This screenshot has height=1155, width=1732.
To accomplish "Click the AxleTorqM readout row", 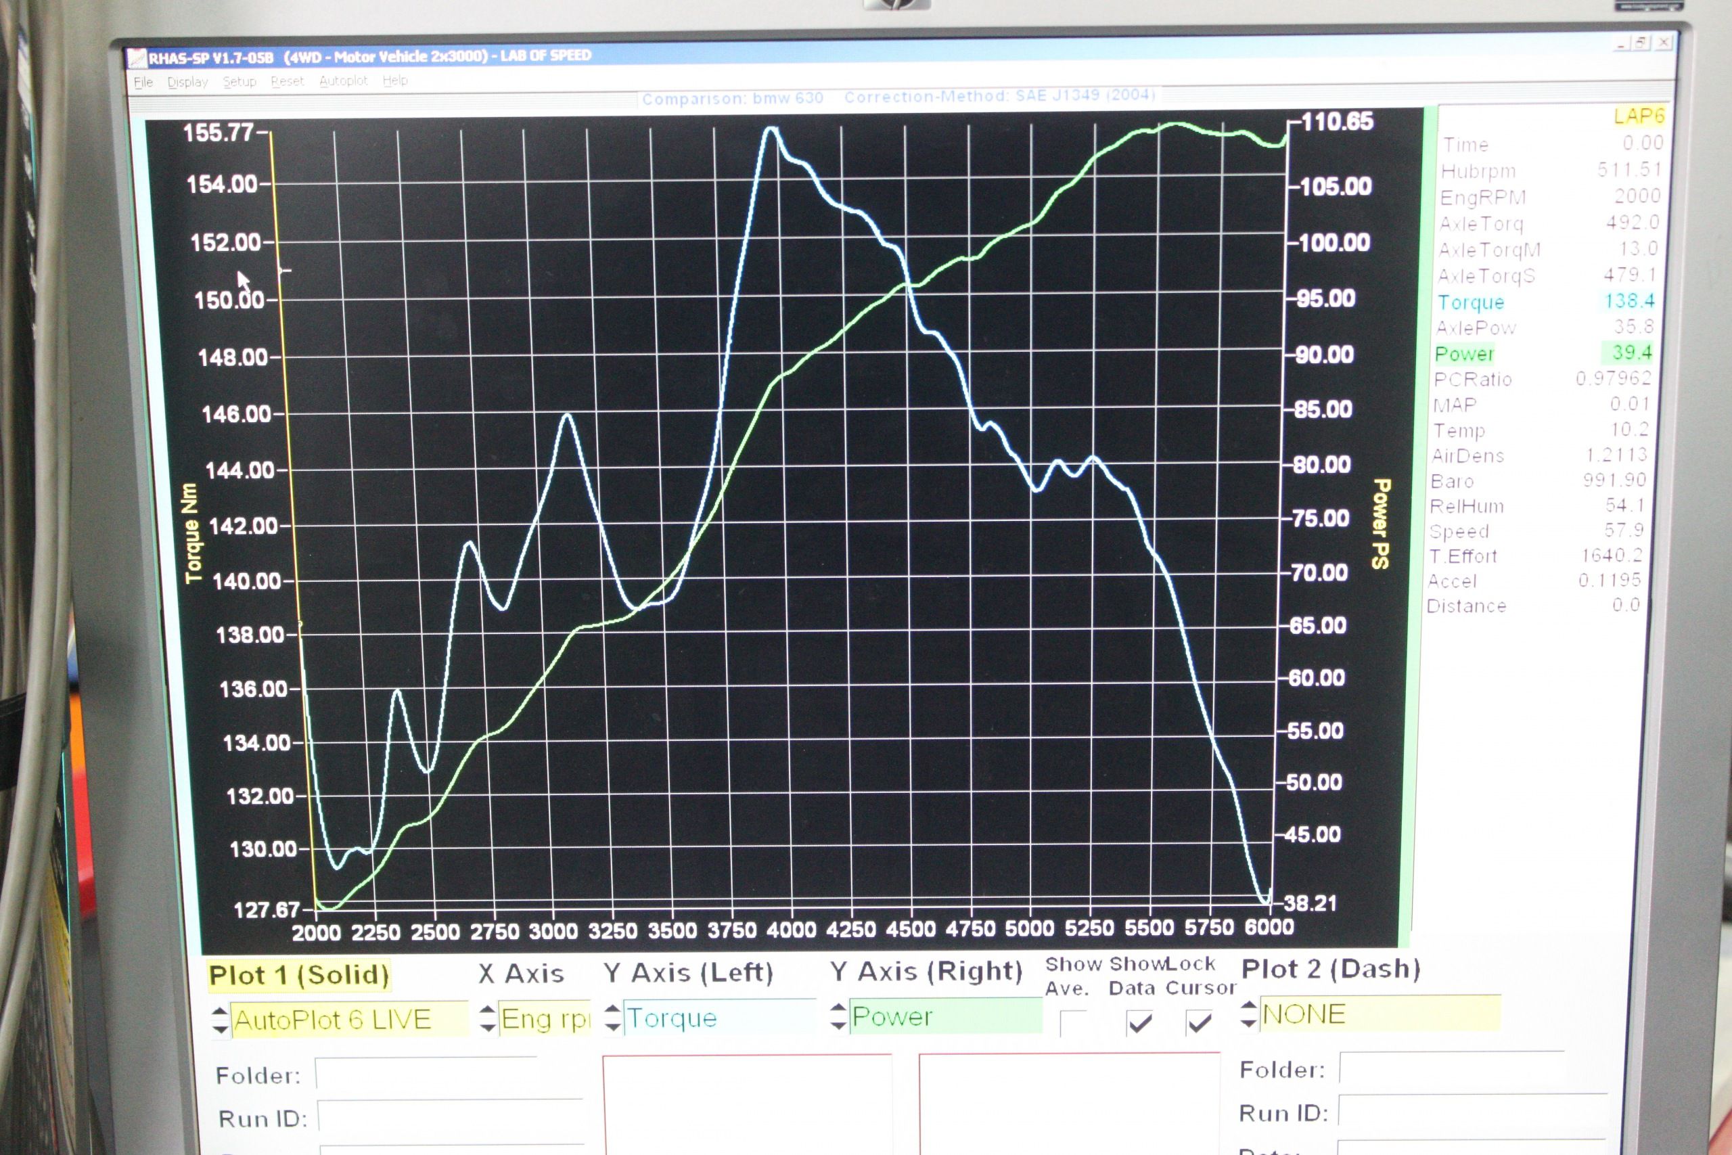I will click(1547, 250).
